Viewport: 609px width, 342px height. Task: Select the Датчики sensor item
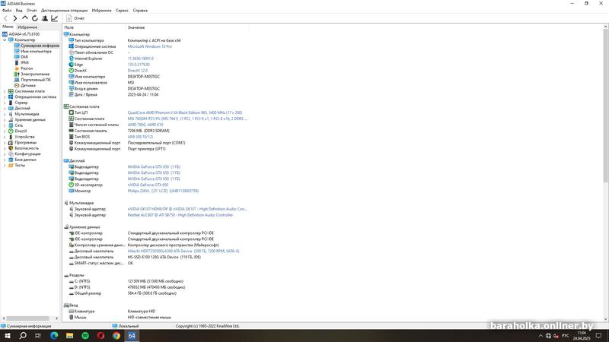click(x=25, y=85)
